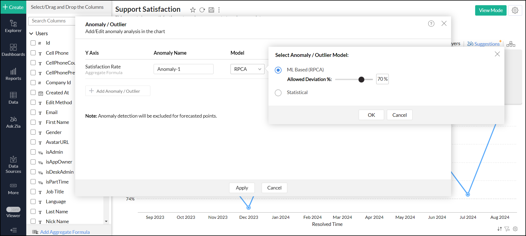Viewport: 526px width, 236px height.
Task: Open the Suggestions tab
Action: pyautogui.click(x=483, y=44)
